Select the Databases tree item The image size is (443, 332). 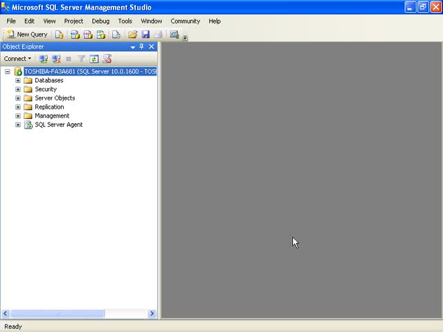click(49, 80)
